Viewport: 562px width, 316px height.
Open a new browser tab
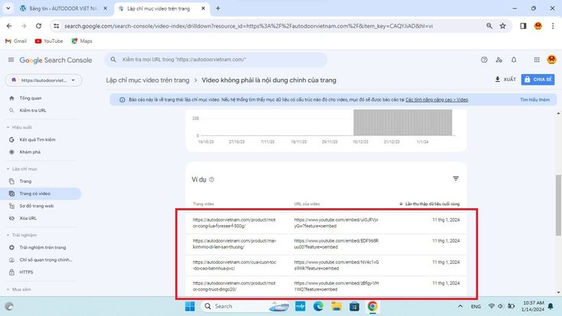point(218,8)
